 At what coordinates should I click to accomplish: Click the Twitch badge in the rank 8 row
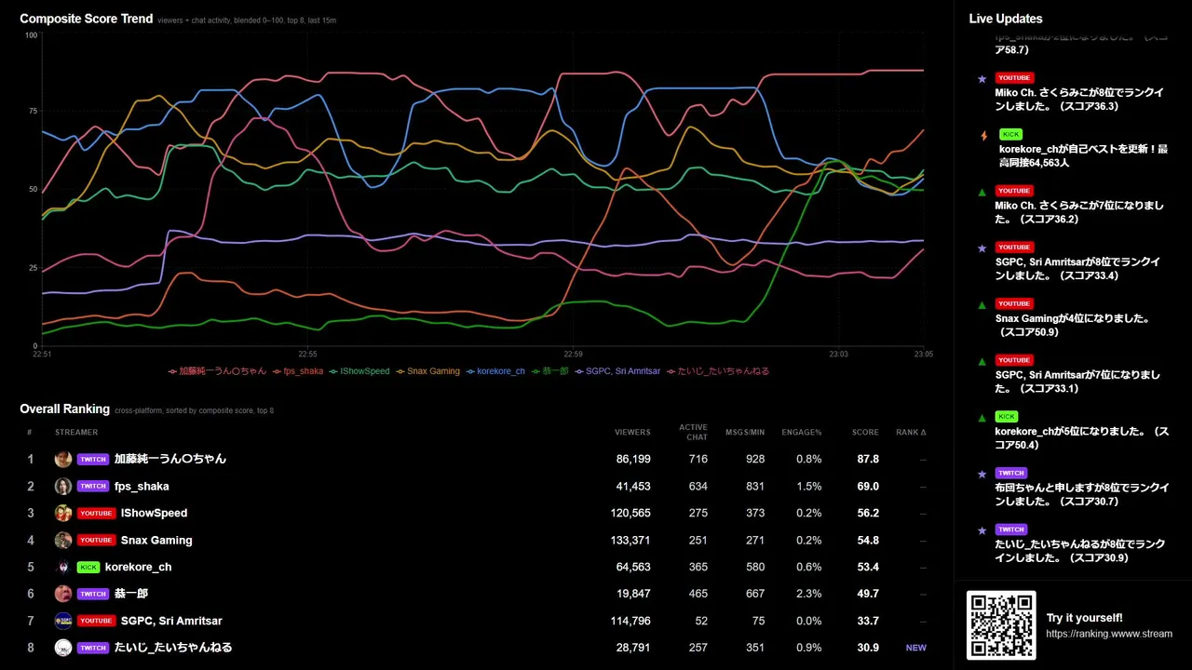pyautogui.click(x=93, y=648)
